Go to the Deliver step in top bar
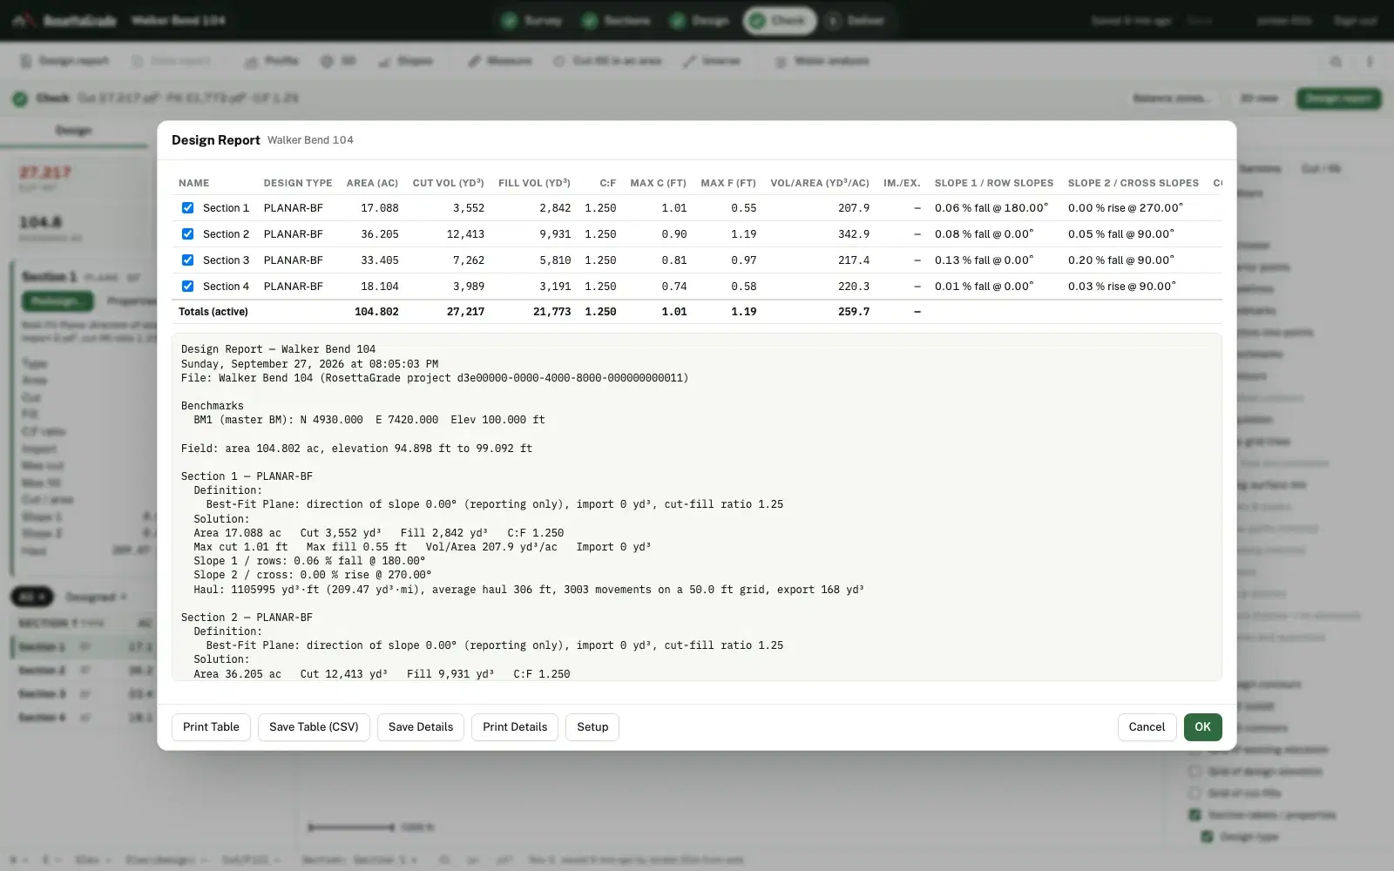This screenshot has width=1394, height=871. [856, 20]
